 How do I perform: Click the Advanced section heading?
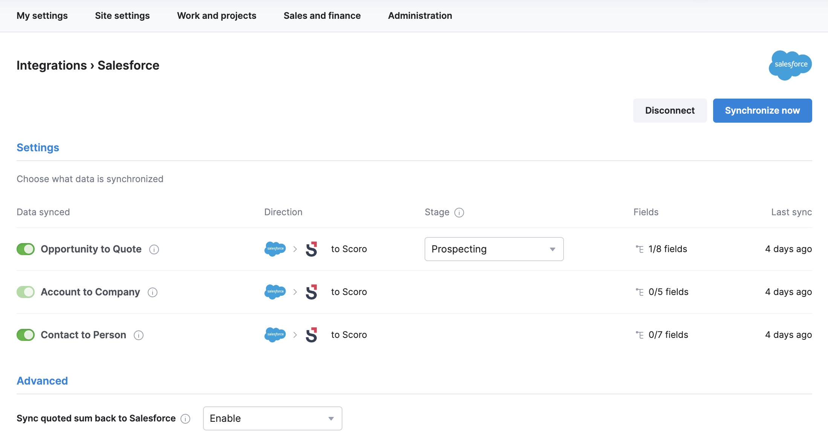[x=42, y=381]
